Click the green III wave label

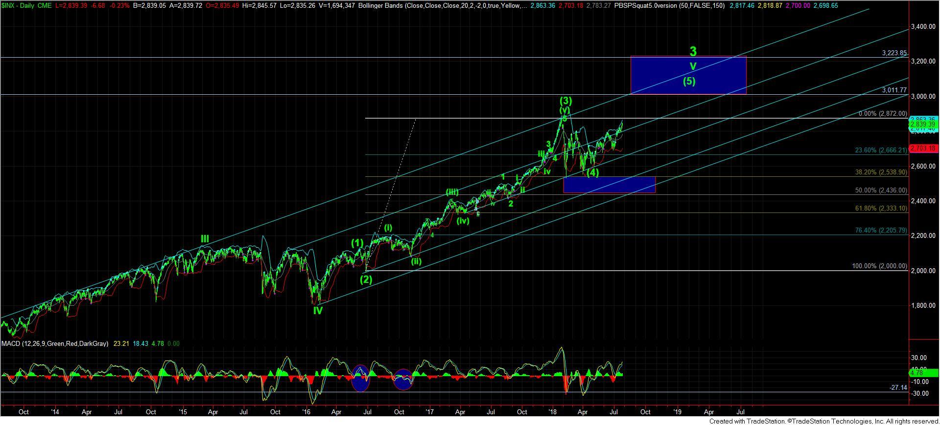[205, 239]
